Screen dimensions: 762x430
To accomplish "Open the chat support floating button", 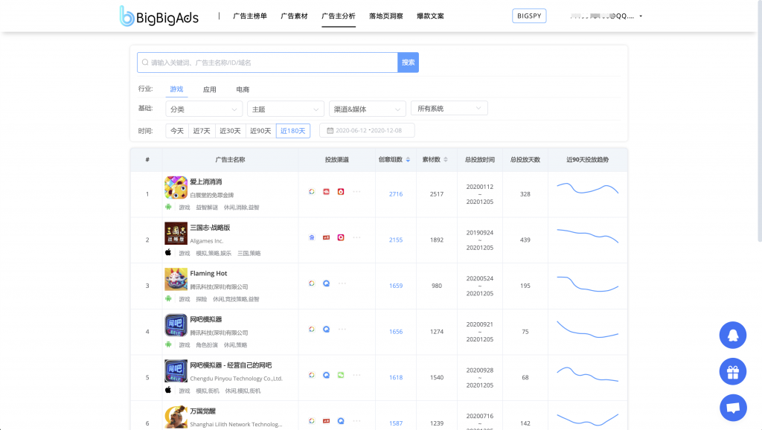I will tap(733, 408).
